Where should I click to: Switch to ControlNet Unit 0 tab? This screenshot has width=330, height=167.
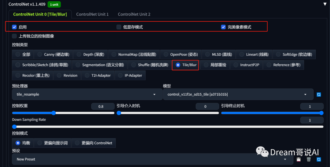[40, 14]
